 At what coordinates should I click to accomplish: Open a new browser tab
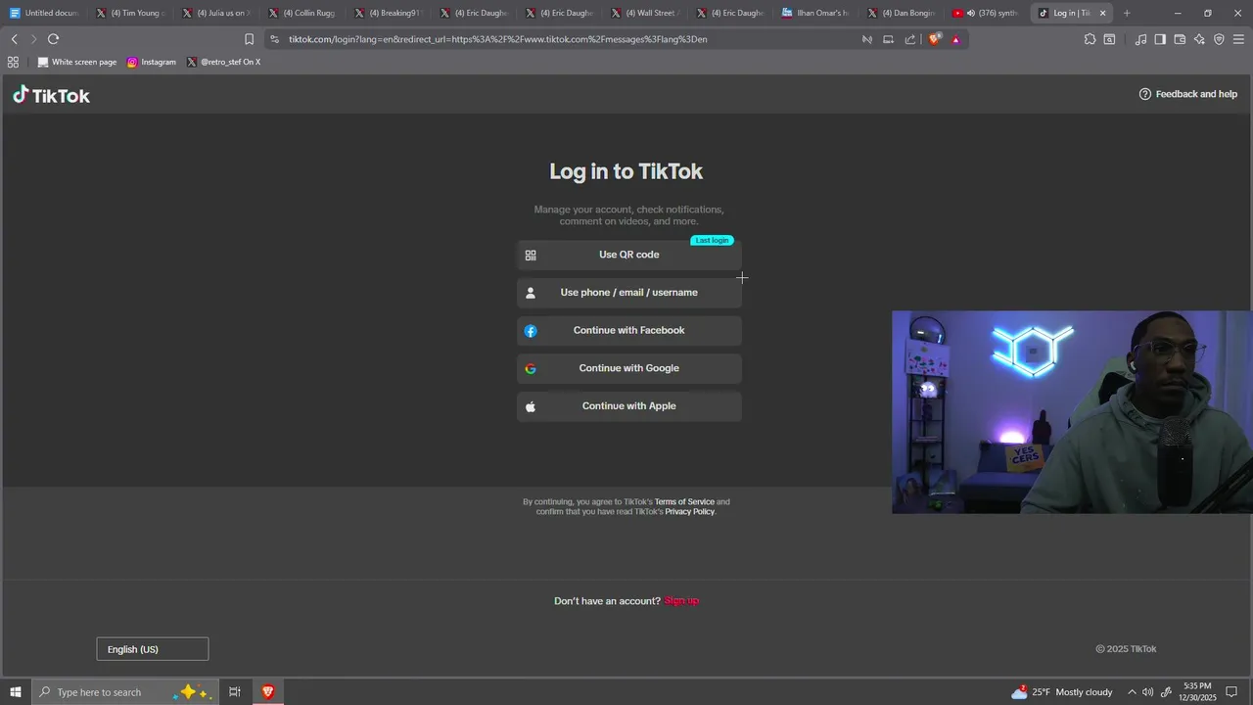(1127, 13)
